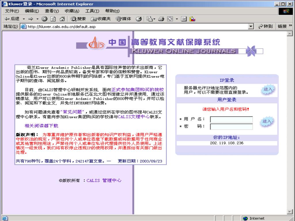Expand the address bar dropdown arrow
The height and width of the screenshot is (221, 295).
pyautogui.click(x=251, y=26)
